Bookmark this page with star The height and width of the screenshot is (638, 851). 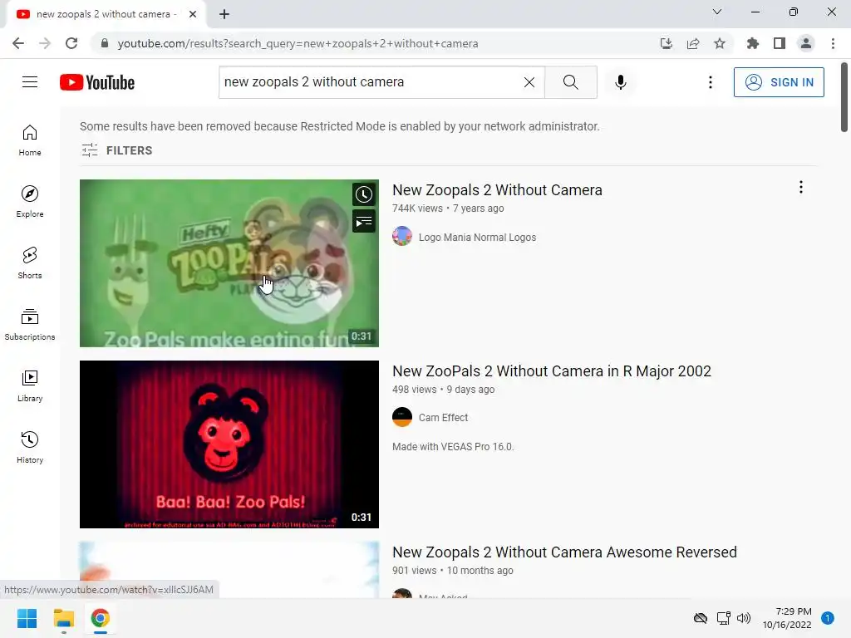[720, 43]
